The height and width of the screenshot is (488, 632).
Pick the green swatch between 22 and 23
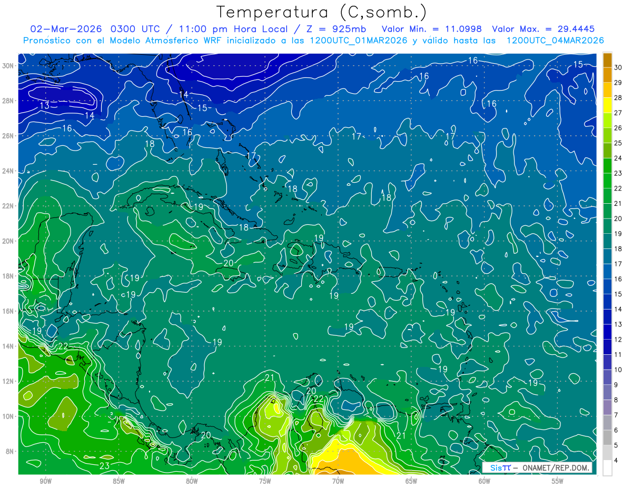[608, 181]
